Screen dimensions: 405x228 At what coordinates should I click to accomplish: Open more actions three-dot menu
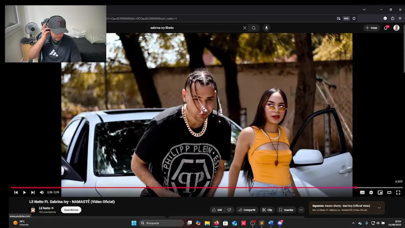[301, 210]
